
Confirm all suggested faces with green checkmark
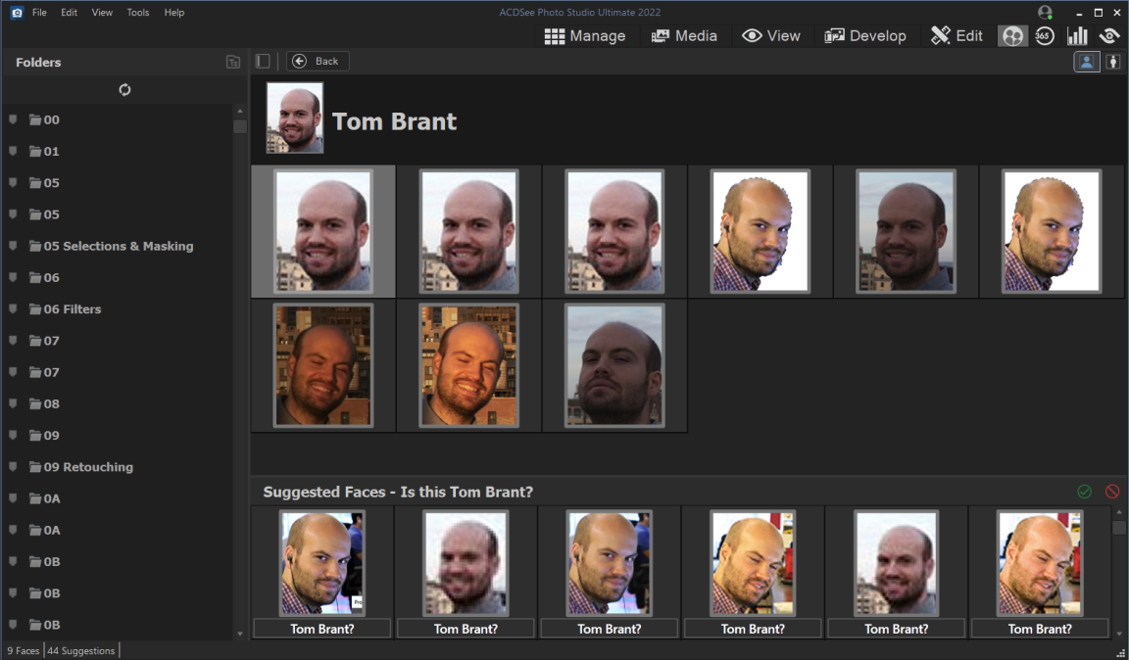[x=1084, y=492]
